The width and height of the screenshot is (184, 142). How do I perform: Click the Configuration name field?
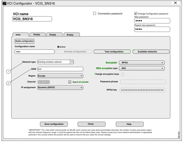(x=35, y=52)
